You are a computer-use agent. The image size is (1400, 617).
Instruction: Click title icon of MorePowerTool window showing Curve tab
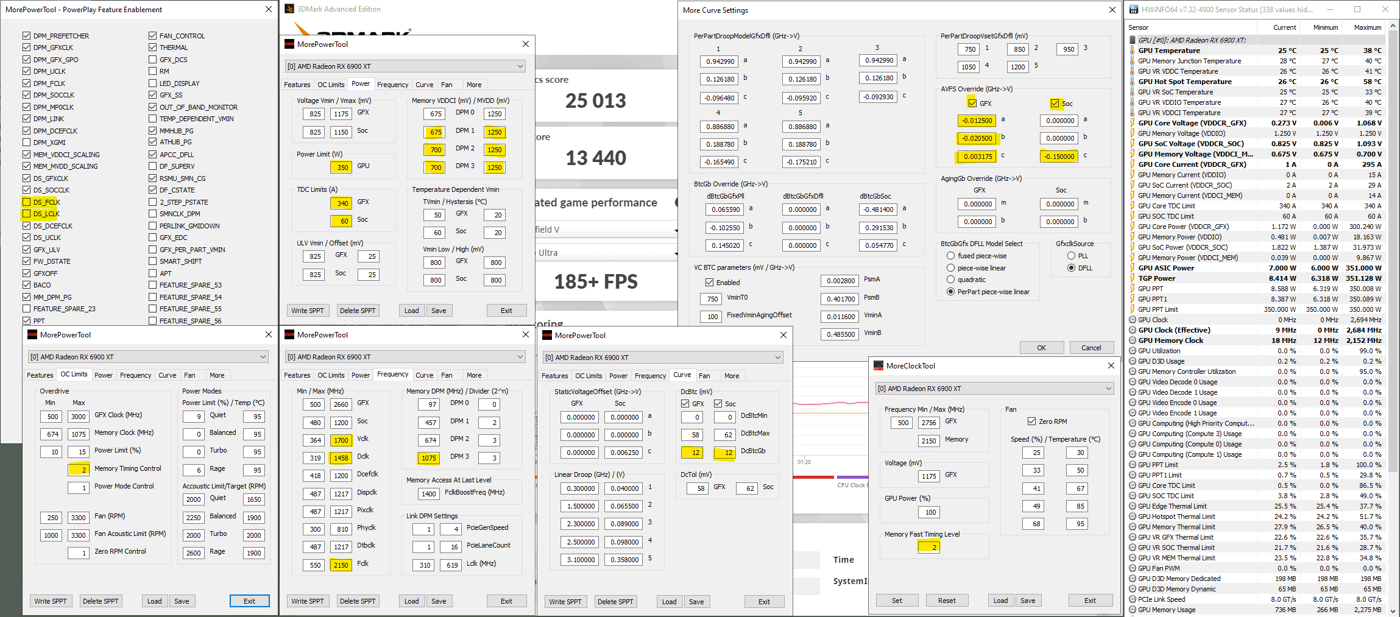click(547, 335)
